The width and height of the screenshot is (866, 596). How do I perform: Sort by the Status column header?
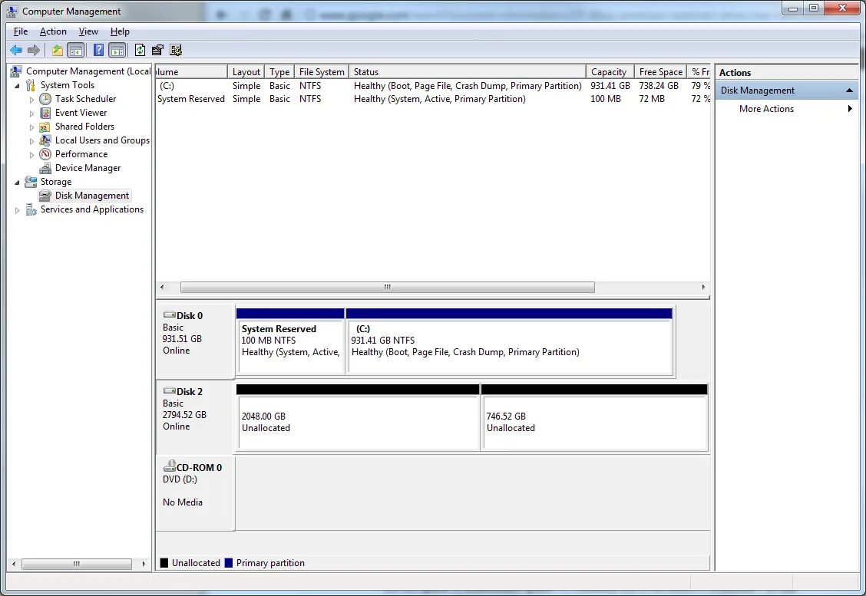pos(468,72)
